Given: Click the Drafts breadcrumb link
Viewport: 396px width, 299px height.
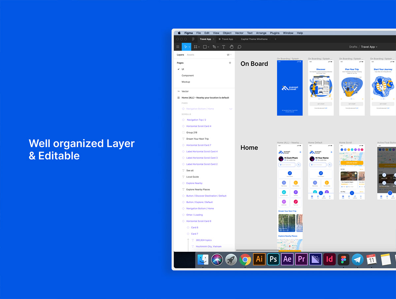Looking at the screenshot, I should [x=353, y=47].
